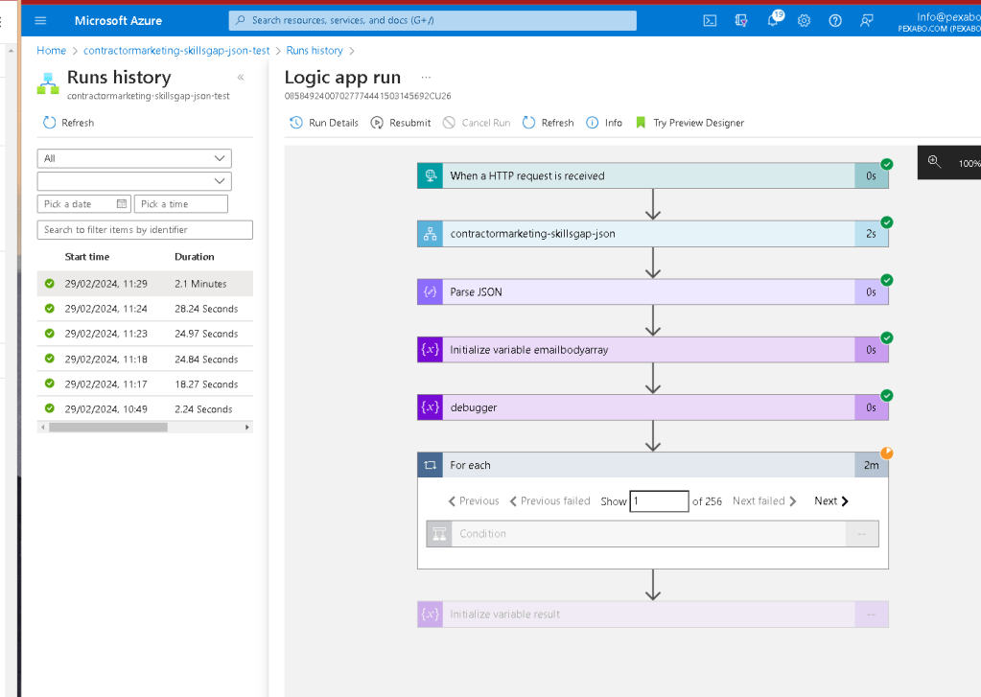The height and width of the screenshot is (697, 981).
Task: Open the Info panel
Action: coord(604,123)
